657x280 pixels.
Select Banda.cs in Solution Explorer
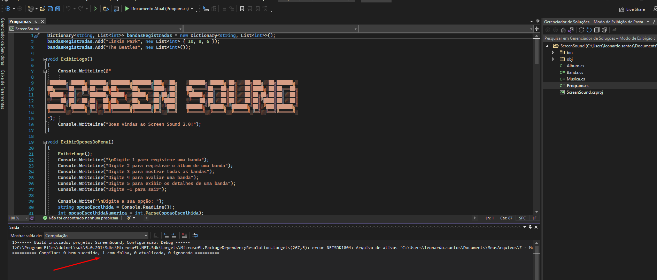tap(575, 72)
